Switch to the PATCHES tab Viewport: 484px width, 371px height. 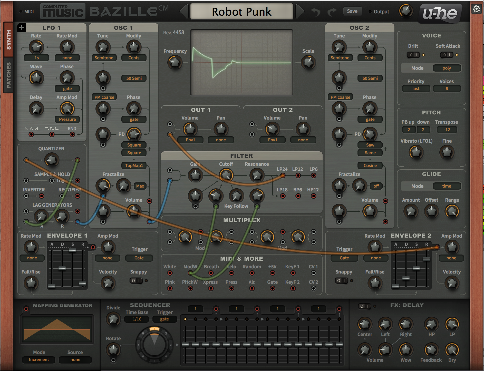click(8, 75)
